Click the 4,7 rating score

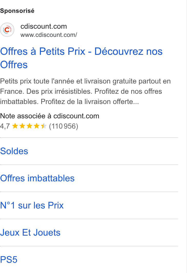[x=5, y=126]
